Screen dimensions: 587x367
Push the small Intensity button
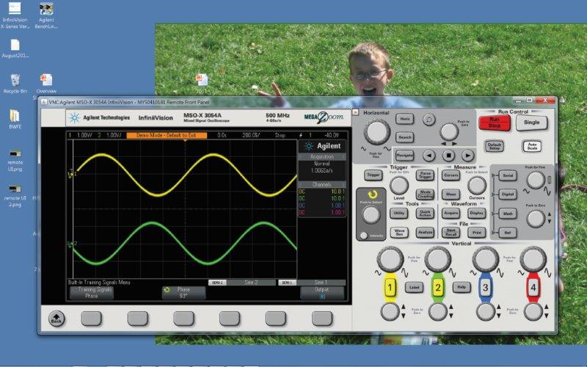pos(363,236)
